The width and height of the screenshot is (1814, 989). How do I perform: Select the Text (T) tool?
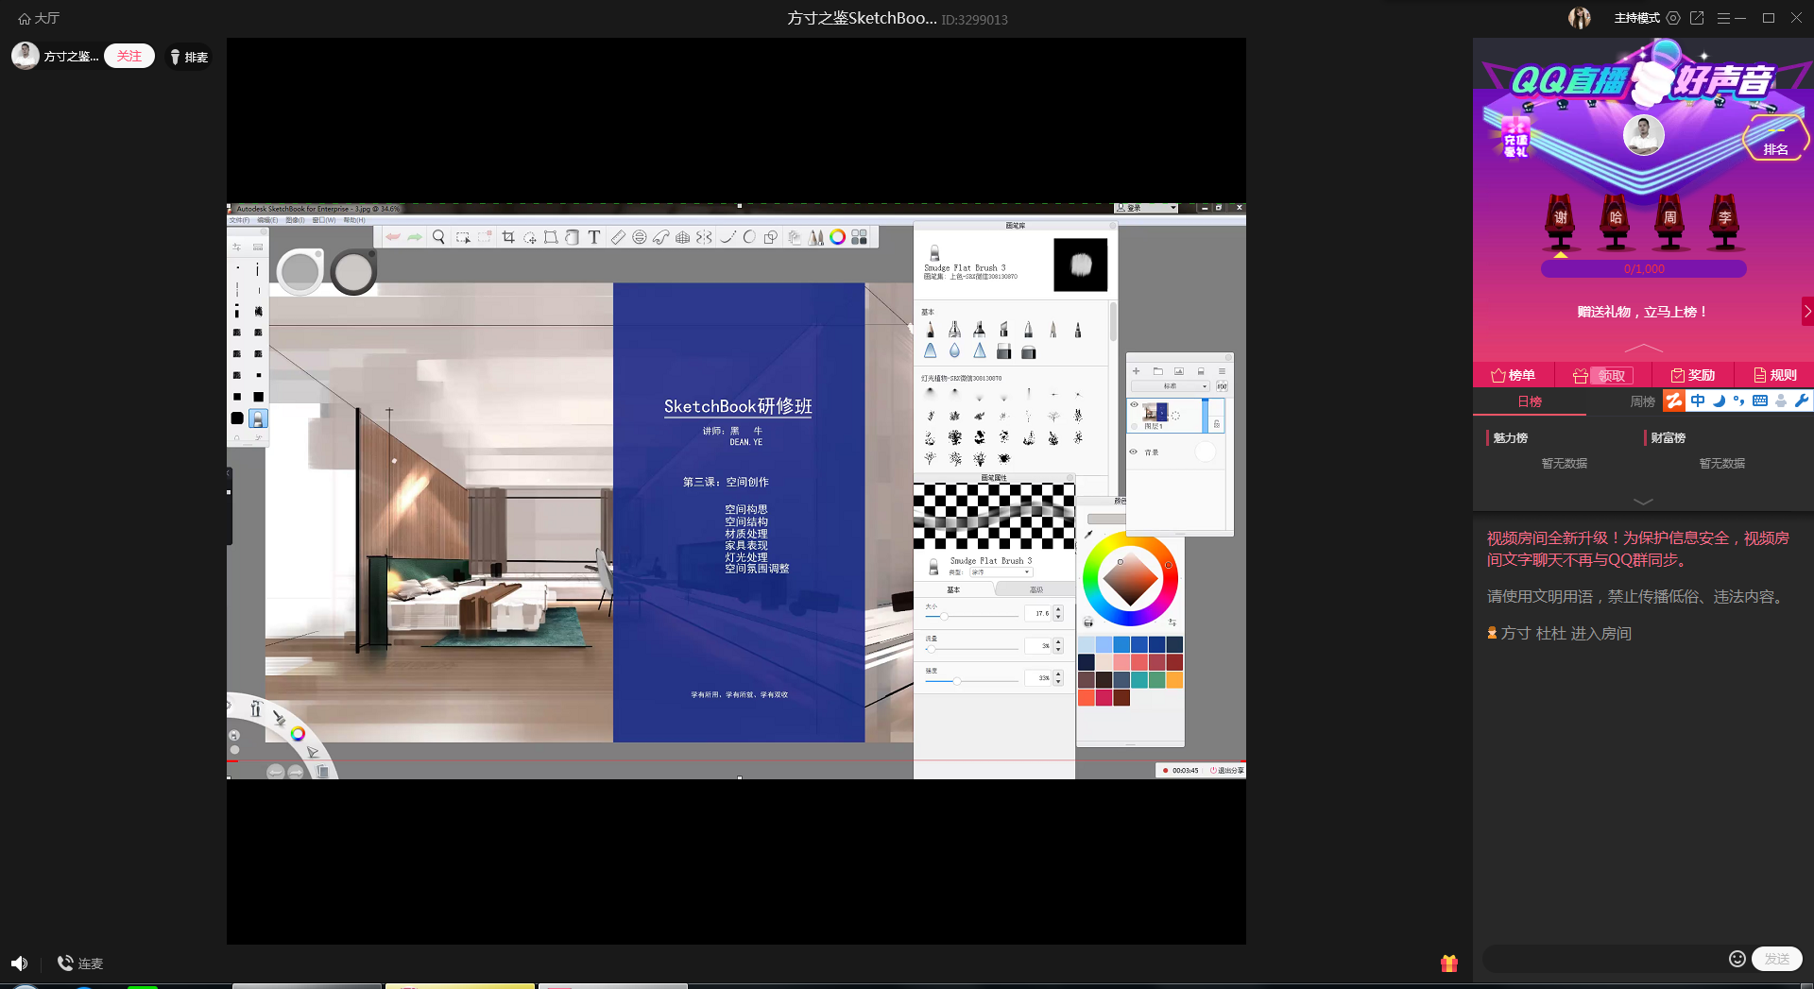(x=593, y=237)
